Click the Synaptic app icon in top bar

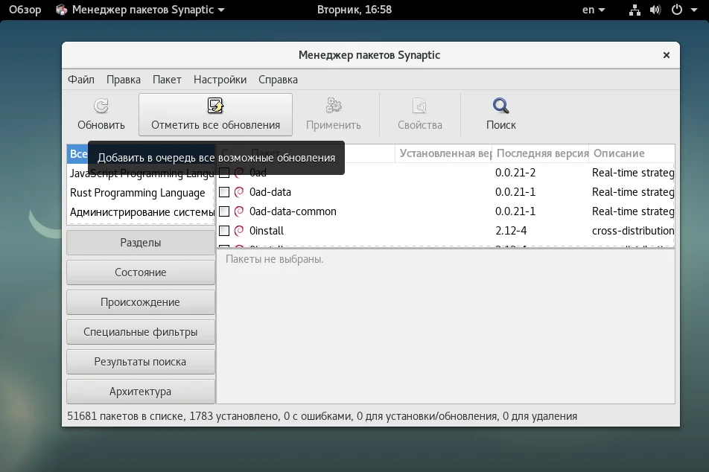pos(62,10)
